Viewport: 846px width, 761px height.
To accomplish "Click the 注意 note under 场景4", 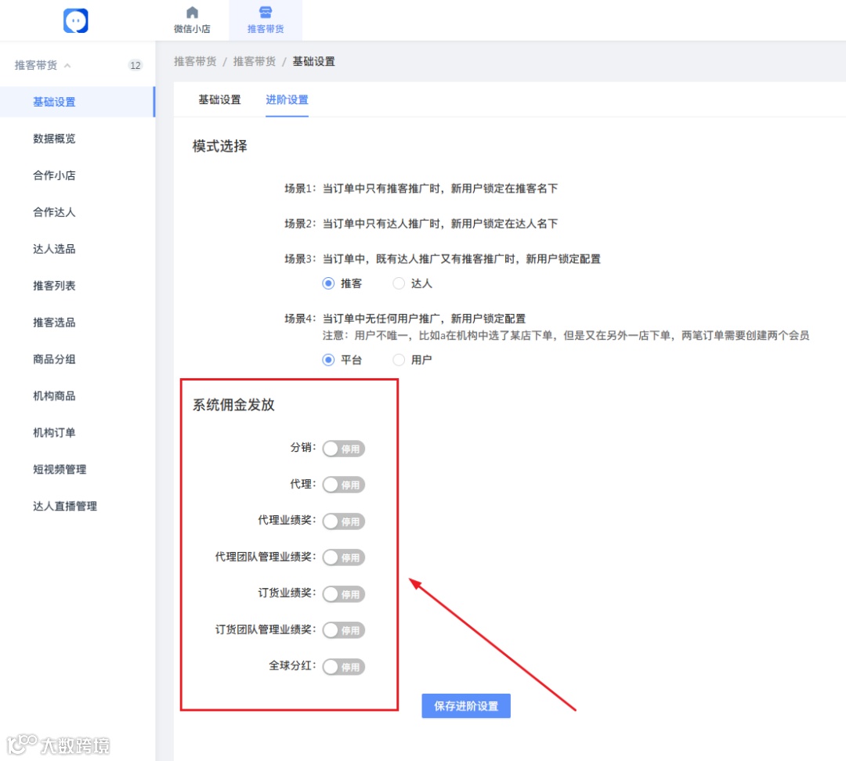I will tap(566, 335).
